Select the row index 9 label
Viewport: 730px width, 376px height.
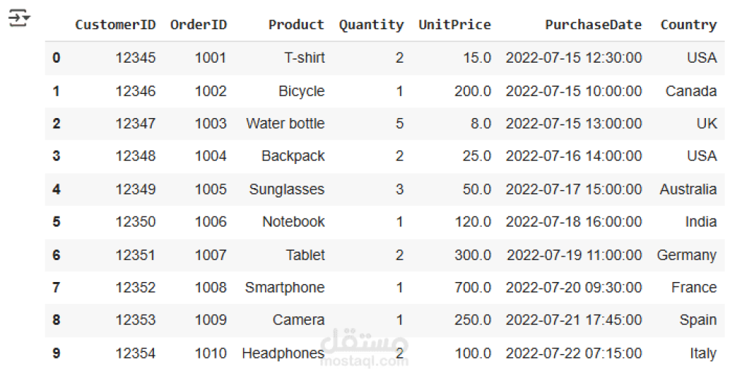[x=56, y=353]
